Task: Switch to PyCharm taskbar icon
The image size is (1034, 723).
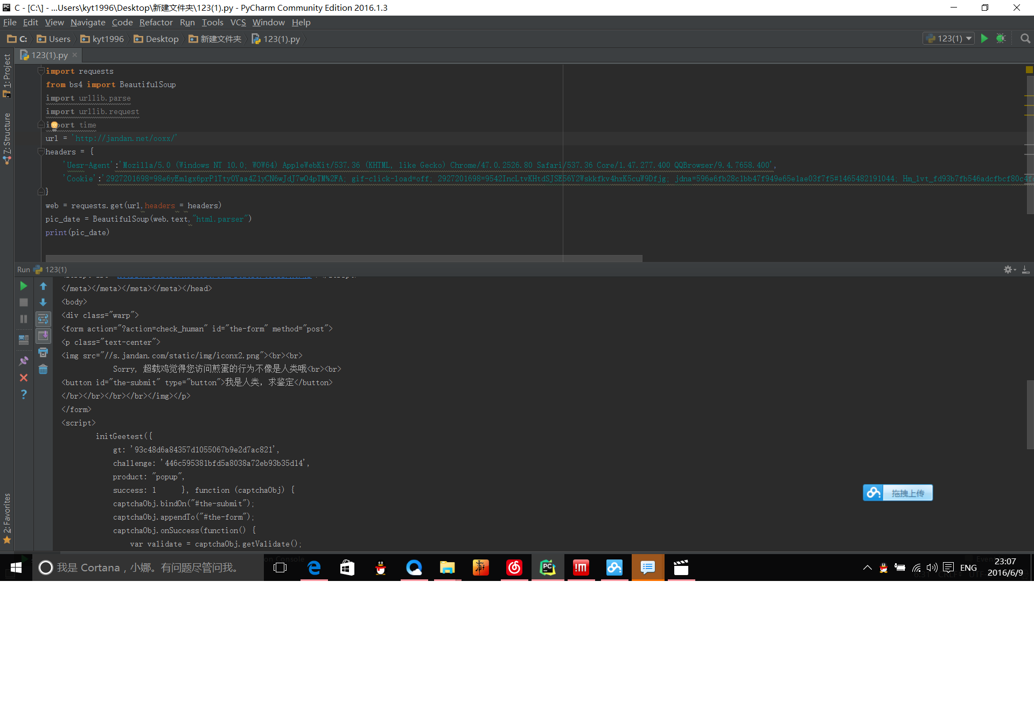Action: (548, 568)
